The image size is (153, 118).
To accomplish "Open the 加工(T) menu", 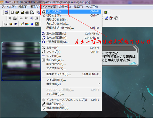I will point(78,7).
